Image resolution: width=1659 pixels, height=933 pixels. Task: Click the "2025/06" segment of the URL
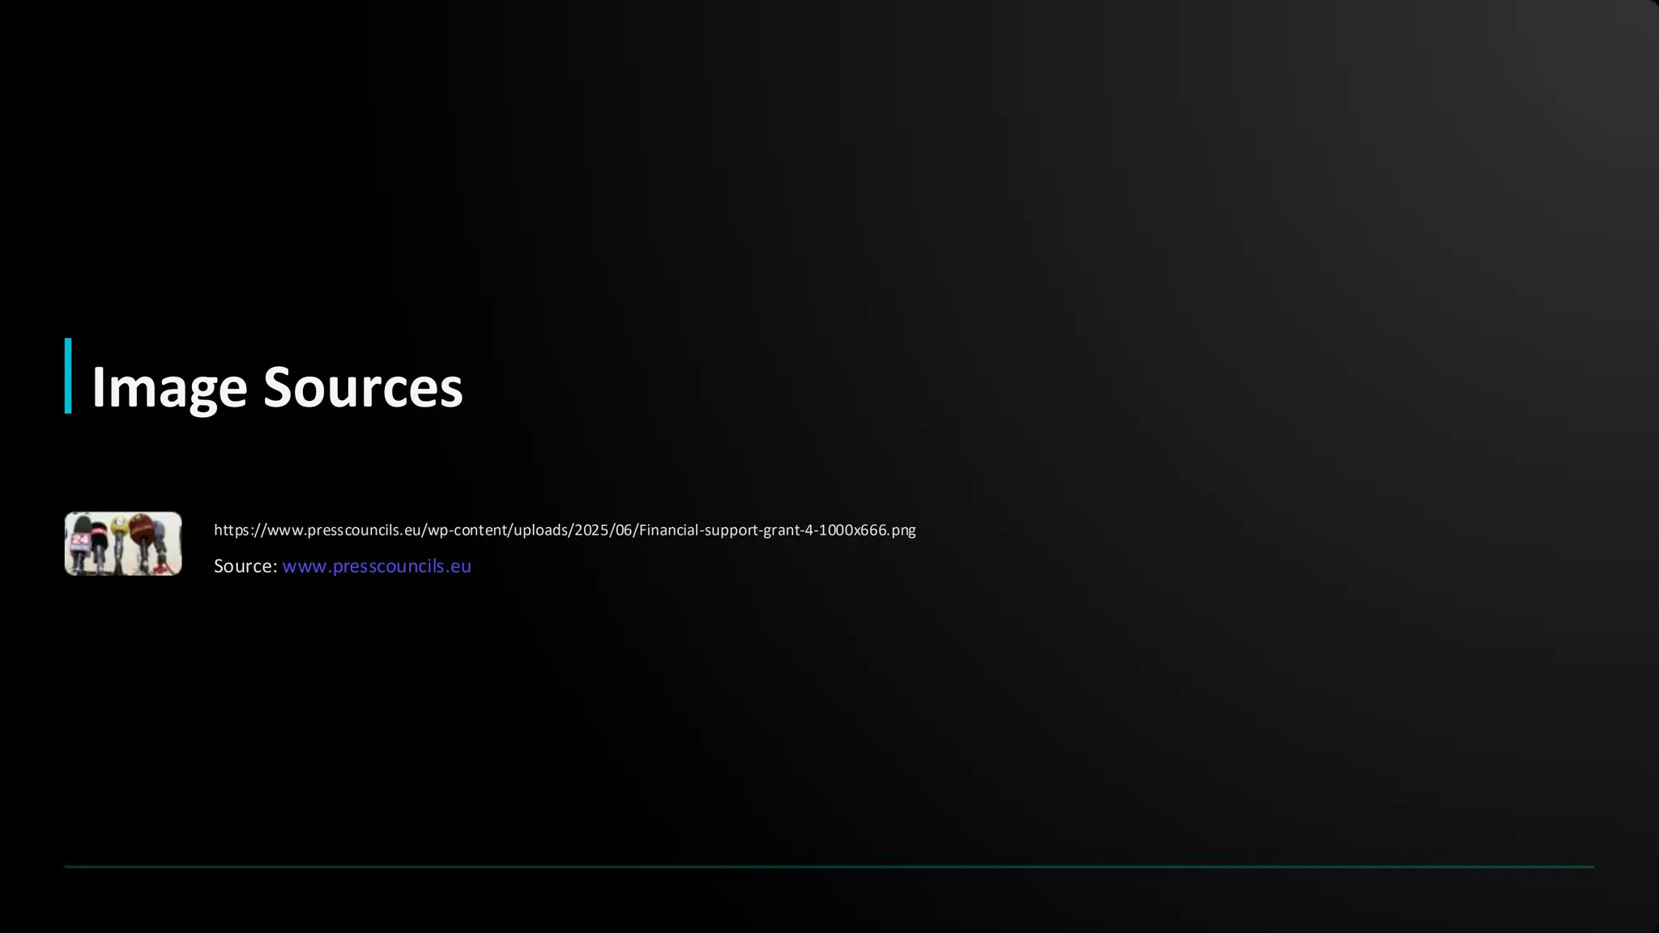coord(603,530)
